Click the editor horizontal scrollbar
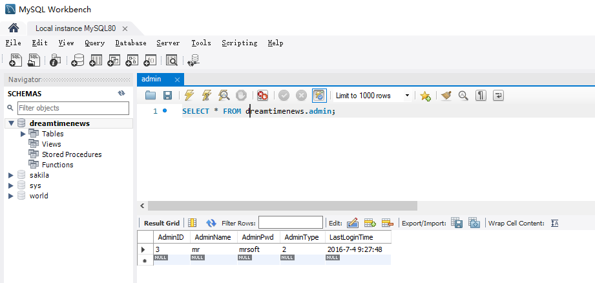 [x=282, y=206]
